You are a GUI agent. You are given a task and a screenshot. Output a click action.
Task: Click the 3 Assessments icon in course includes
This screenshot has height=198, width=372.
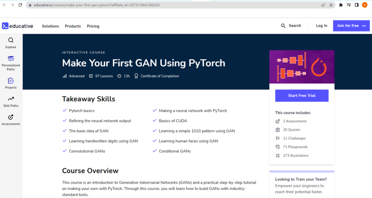278,121
